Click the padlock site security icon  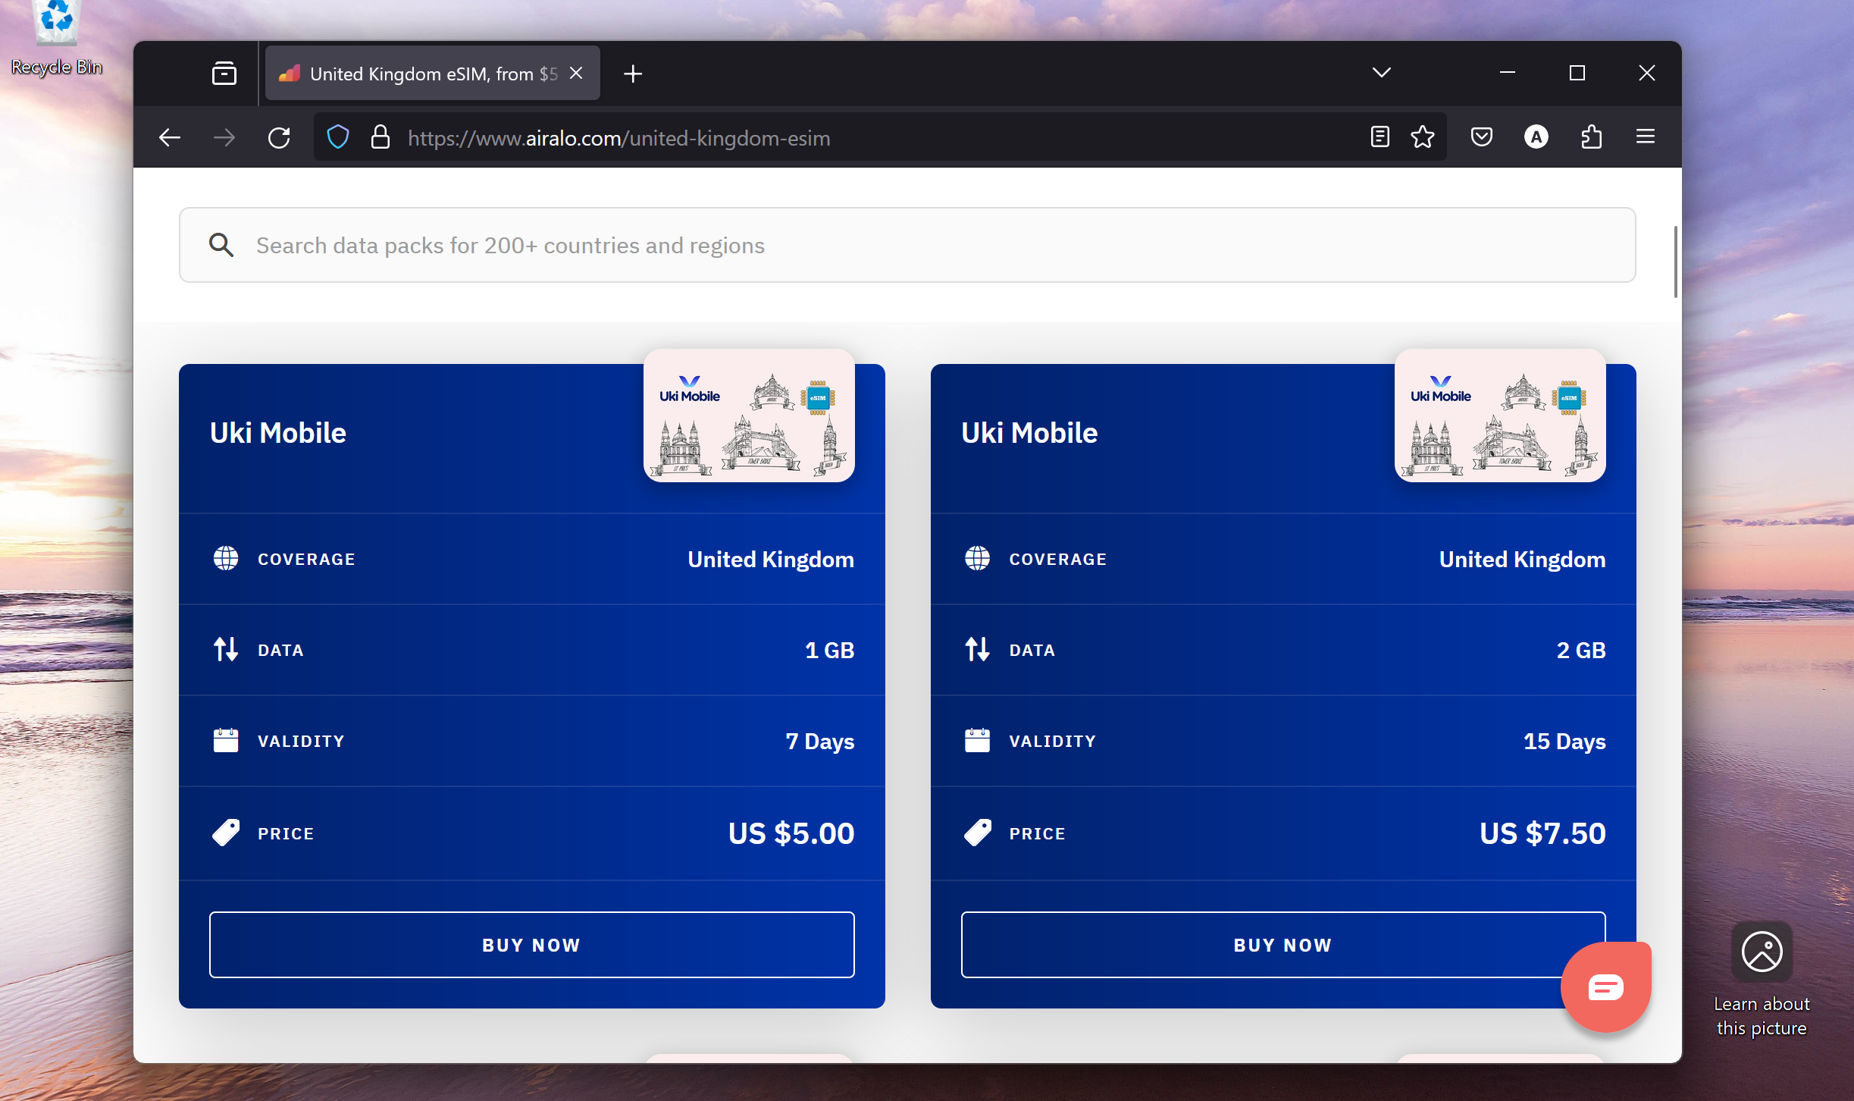(381, 137)
